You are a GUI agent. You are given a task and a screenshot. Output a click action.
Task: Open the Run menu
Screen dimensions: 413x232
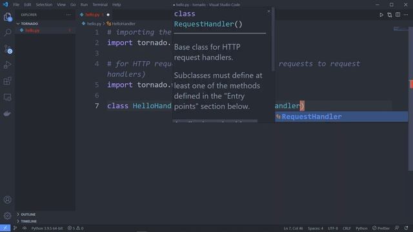[x=84, y=5]
